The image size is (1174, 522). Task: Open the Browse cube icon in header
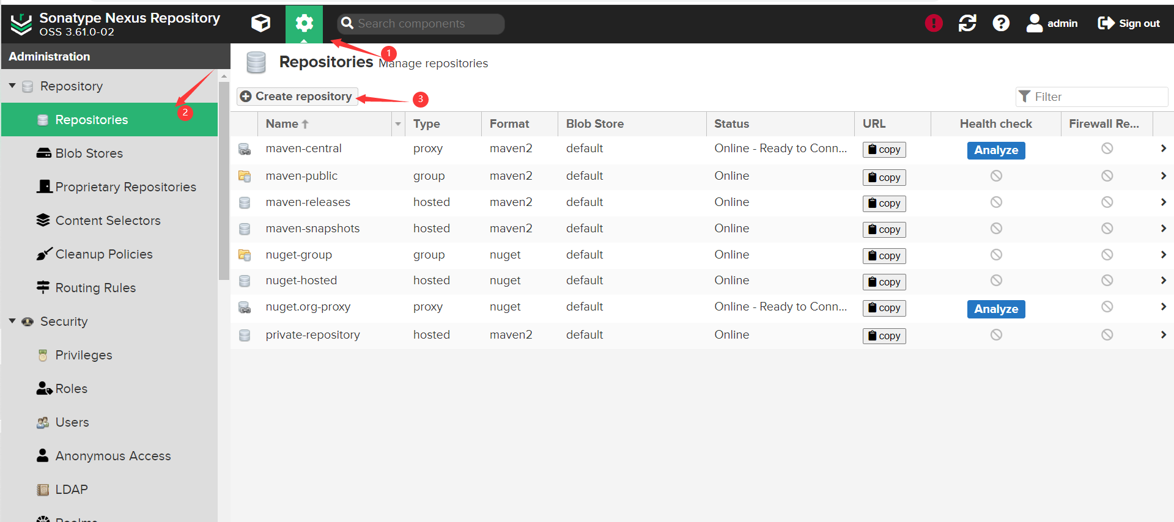coord(261,23)
